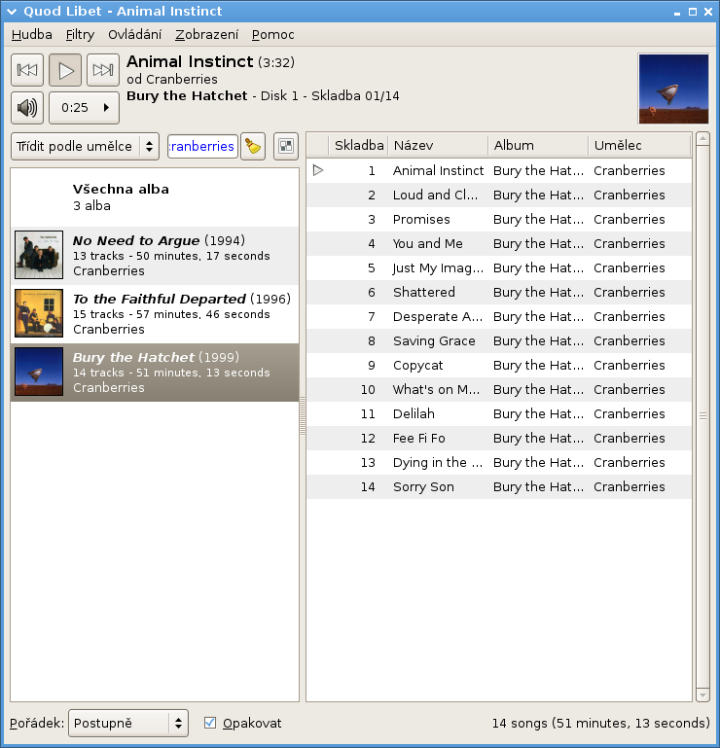Viewport: 720px width, 748px height.
Task: Select the song Promises
Action: point(498,220)
